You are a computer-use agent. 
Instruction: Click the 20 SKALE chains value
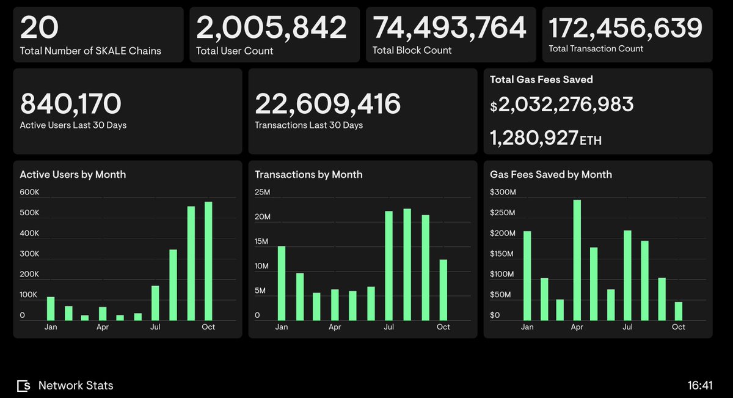coord(40,28)
